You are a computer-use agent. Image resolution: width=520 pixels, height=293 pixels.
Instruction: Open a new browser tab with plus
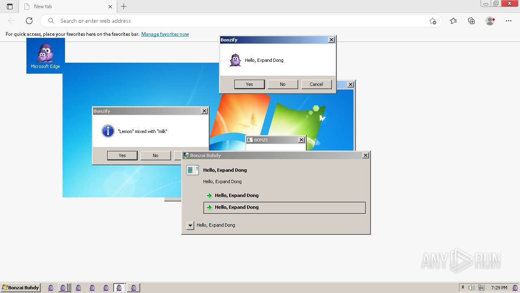(124, 7)
